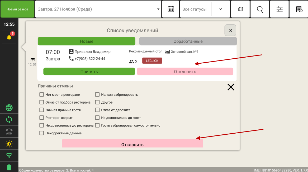This screenshot has height=172, width=308.
Task: Open the reservation info list icon
Action: pos(299,9)
